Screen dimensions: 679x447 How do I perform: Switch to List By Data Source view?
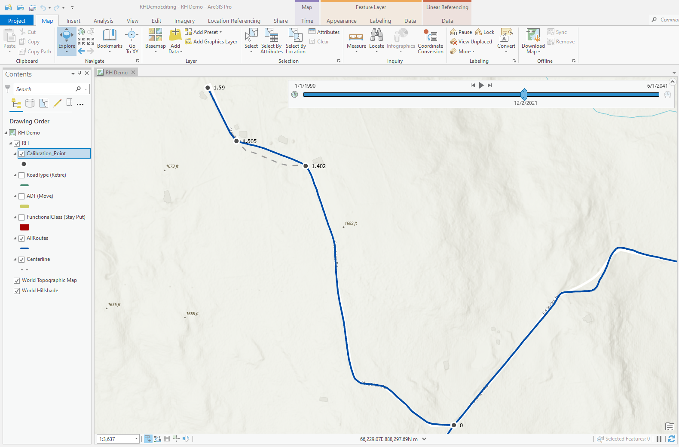click(30, 103)
